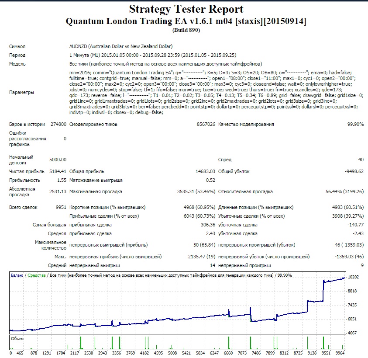Click the loss trades value 3908 (39.27%)
The height and width of the screenshot is (358, 368).
tap(348, 216)
